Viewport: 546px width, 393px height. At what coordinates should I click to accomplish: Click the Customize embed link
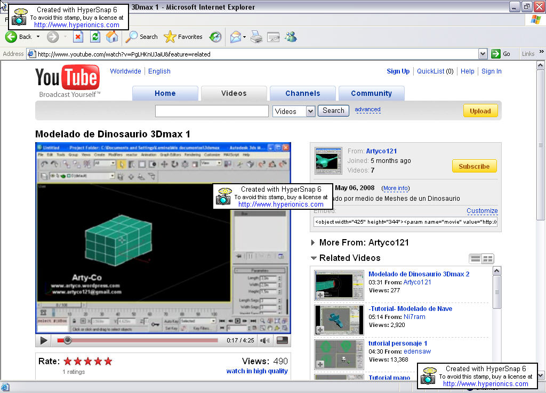[x=482, y=210]
